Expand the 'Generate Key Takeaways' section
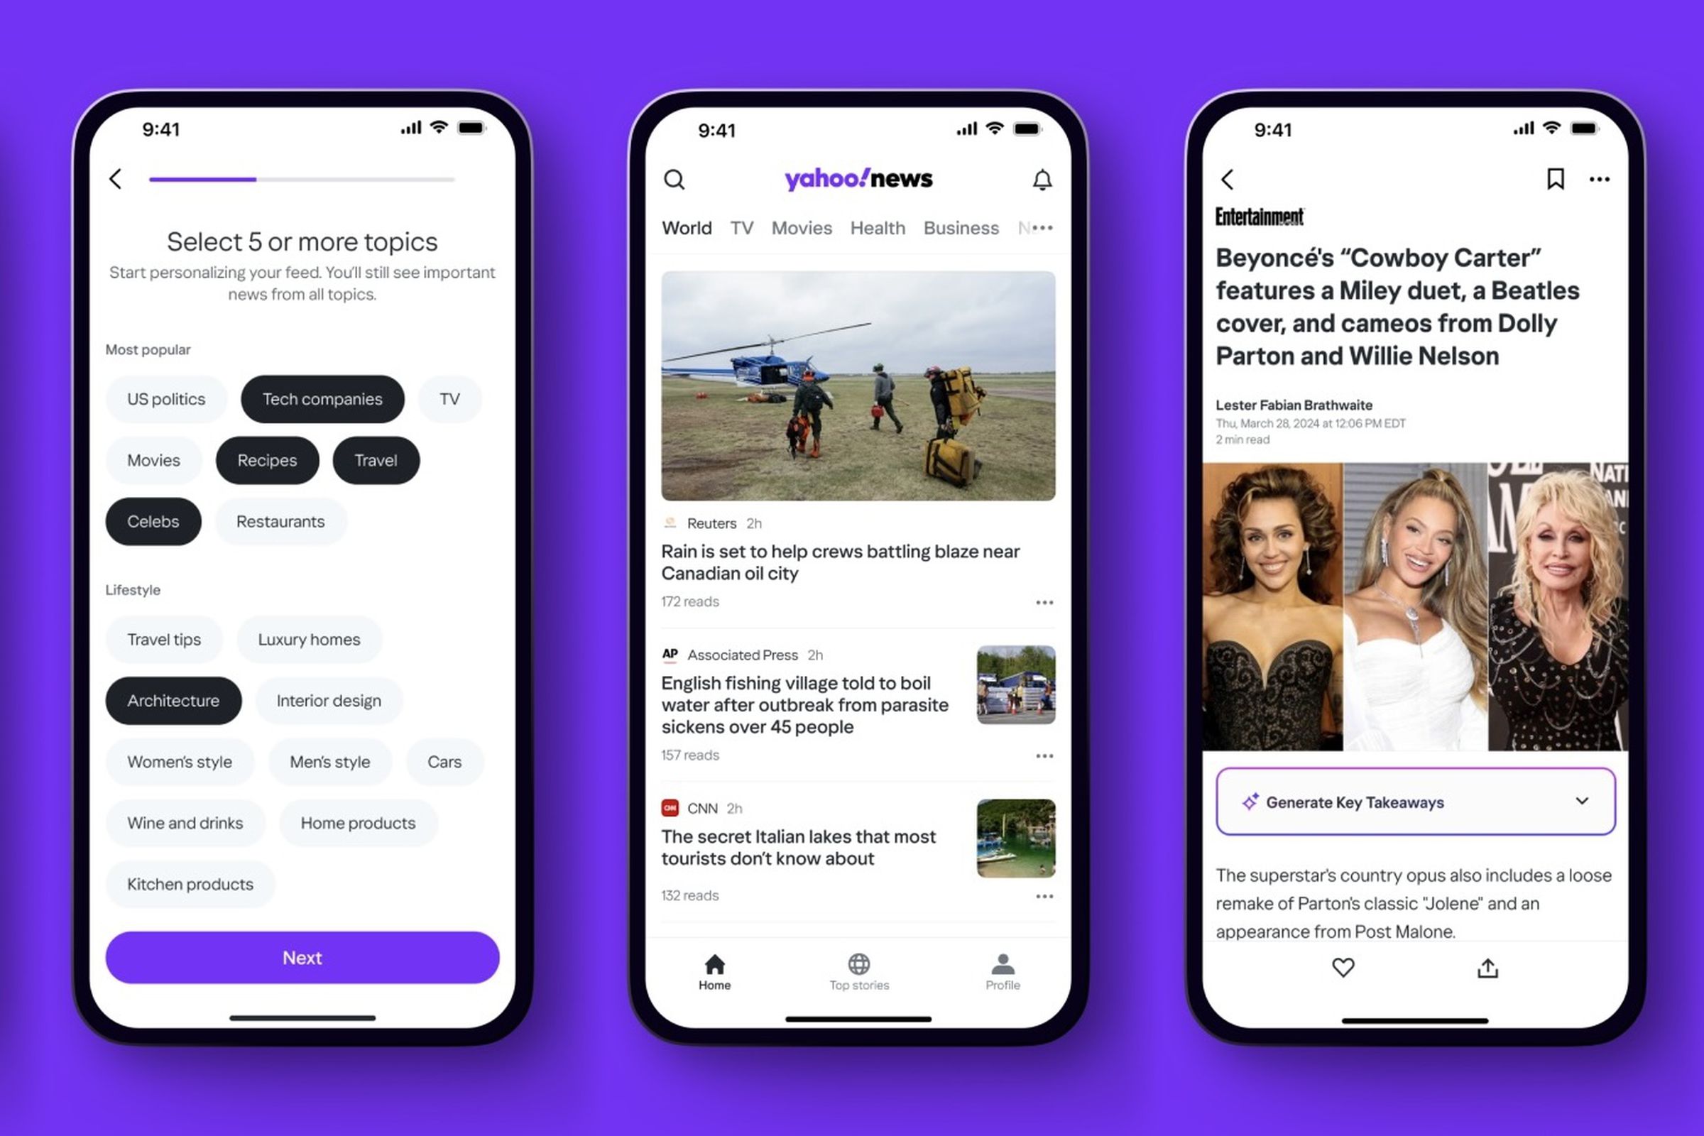Screen dimensions: 1704x1136 click(1583, 802)
